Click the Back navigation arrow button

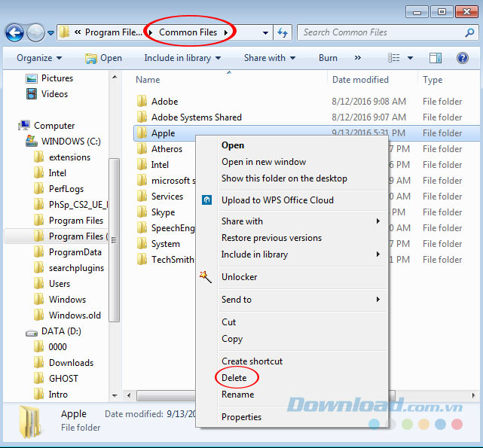pyautogui.click(x=14, y=32)
